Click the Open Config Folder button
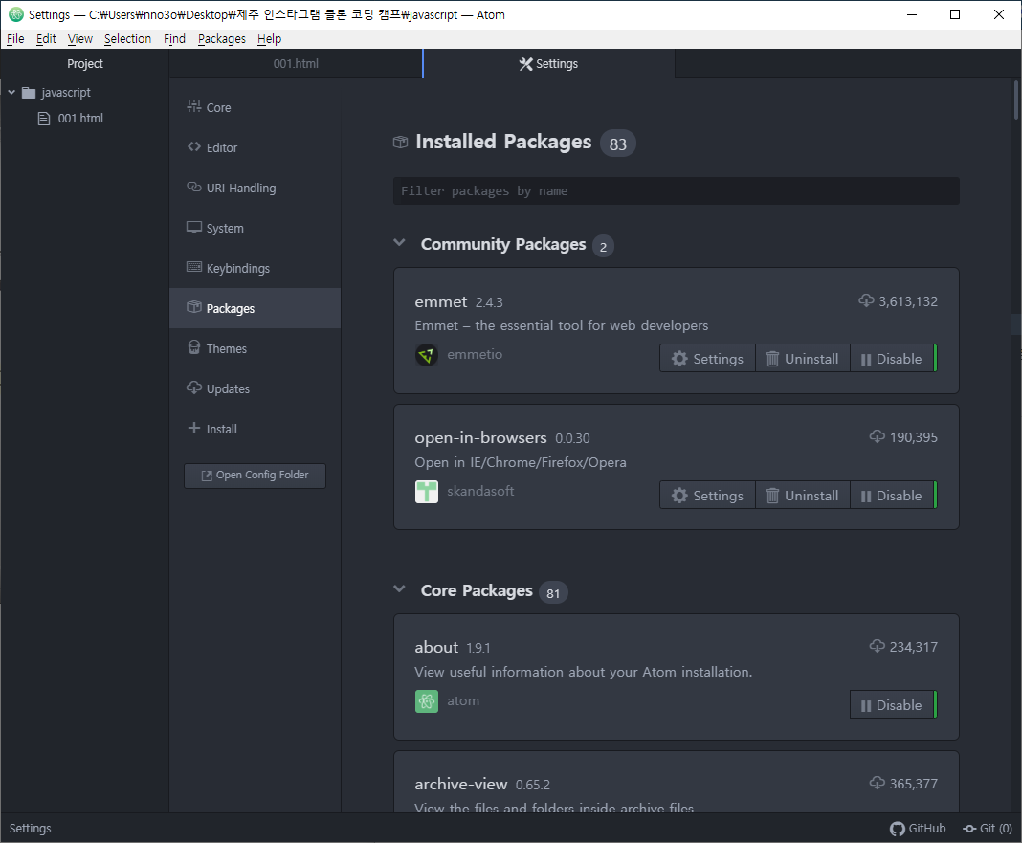 [255, 476]
